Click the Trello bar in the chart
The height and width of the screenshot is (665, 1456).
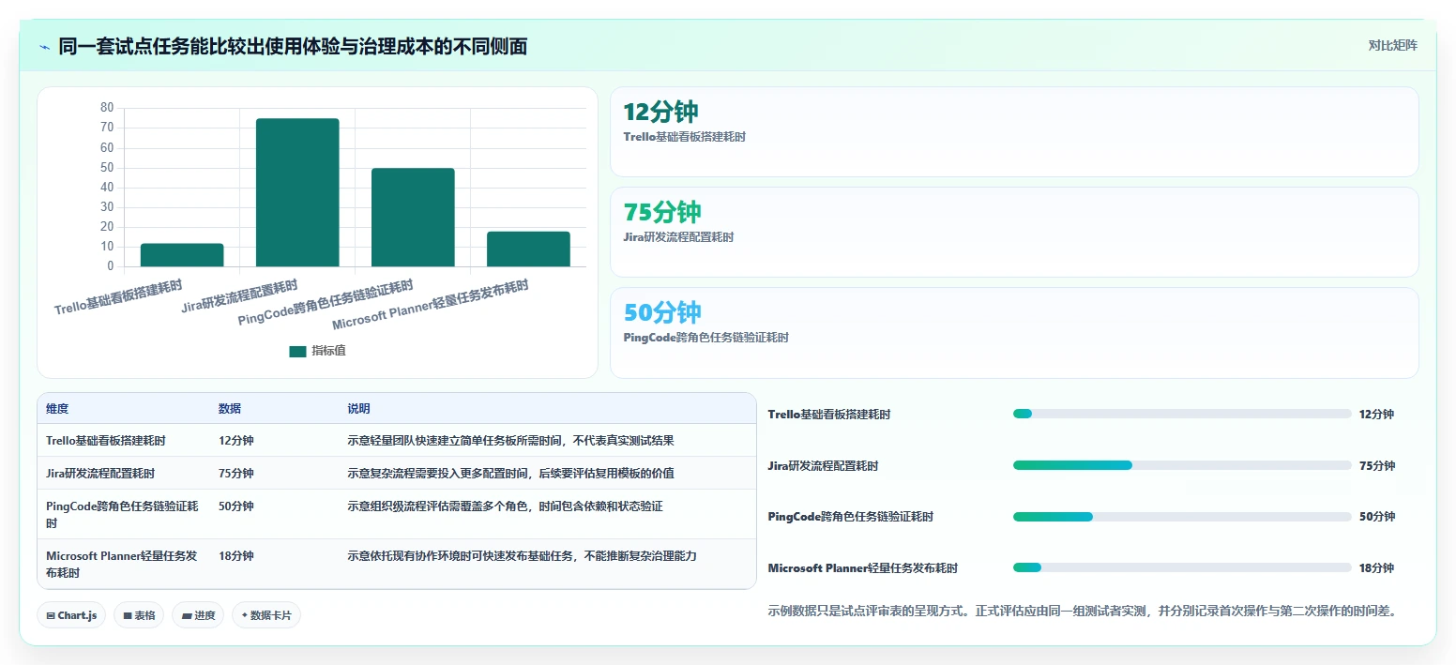[182, 255]
